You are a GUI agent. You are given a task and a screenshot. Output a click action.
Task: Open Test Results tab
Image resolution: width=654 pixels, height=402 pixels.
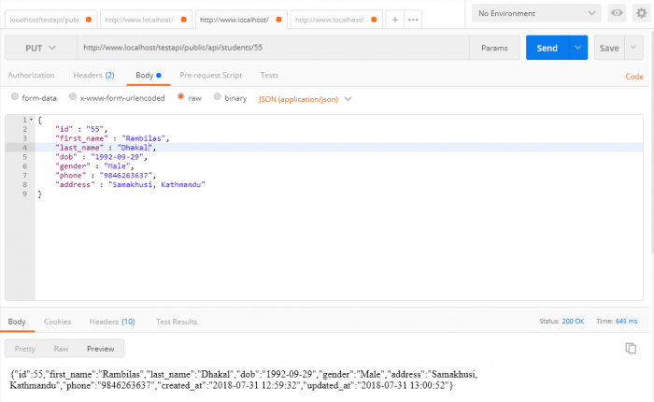coord(177,322)
